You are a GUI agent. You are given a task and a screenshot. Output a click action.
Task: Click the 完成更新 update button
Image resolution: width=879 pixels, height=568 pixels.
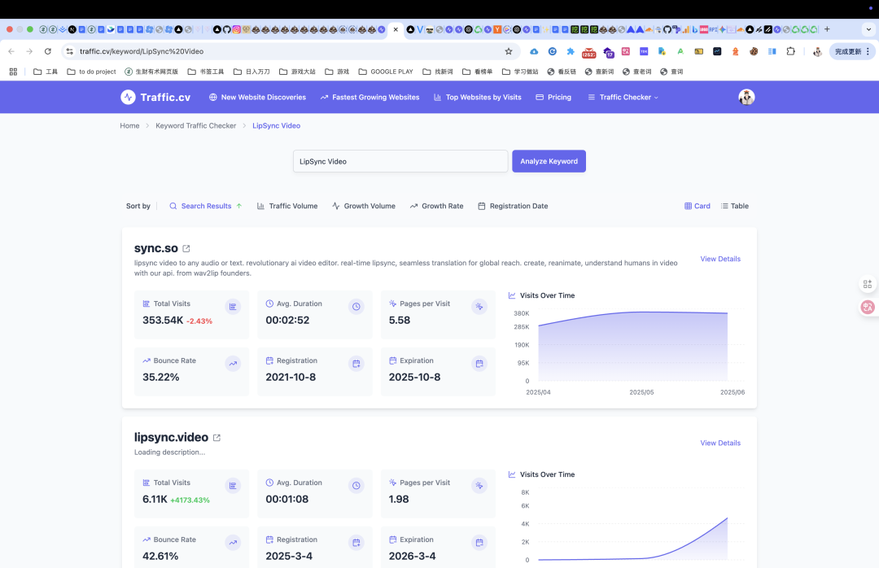[x=851, y=51]
